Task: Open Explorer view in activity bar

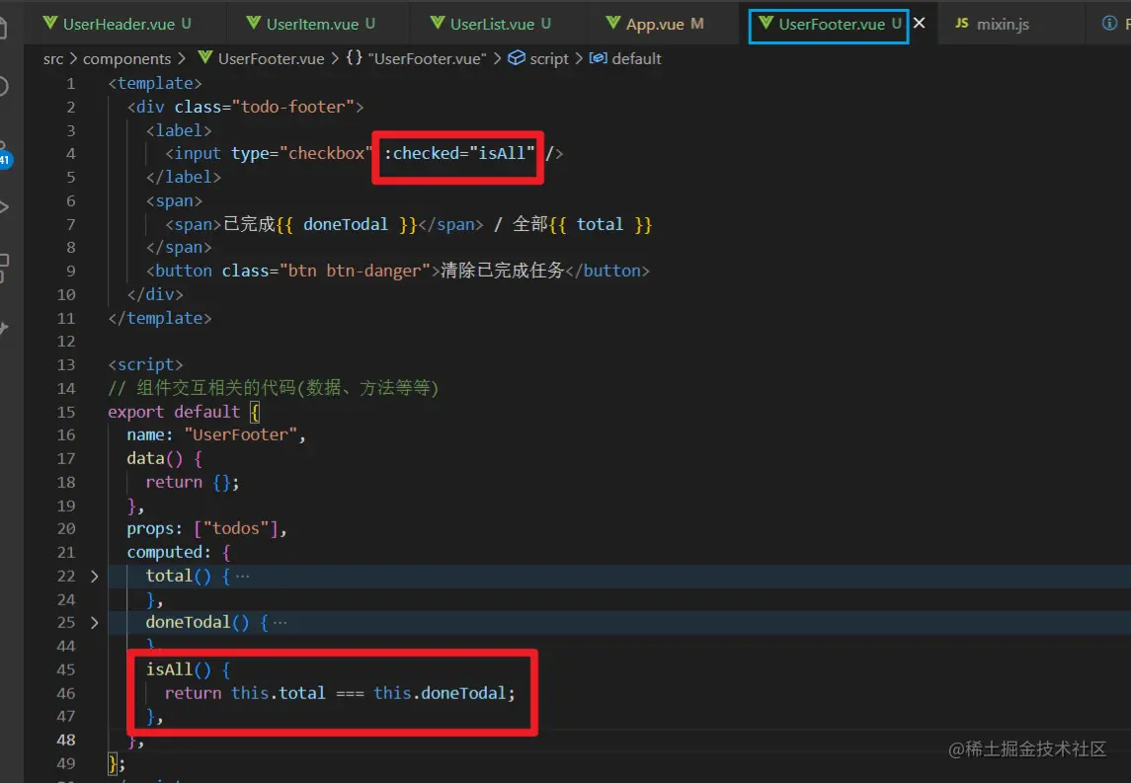Action: pos(3,29)
